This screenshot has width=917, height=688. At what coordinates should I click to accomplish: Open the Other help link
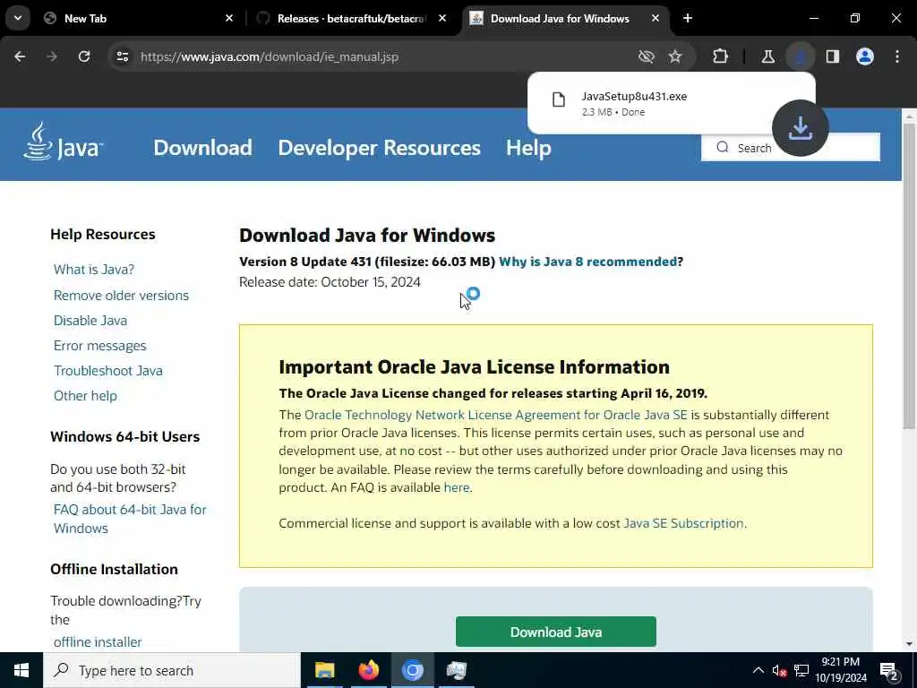85,396
